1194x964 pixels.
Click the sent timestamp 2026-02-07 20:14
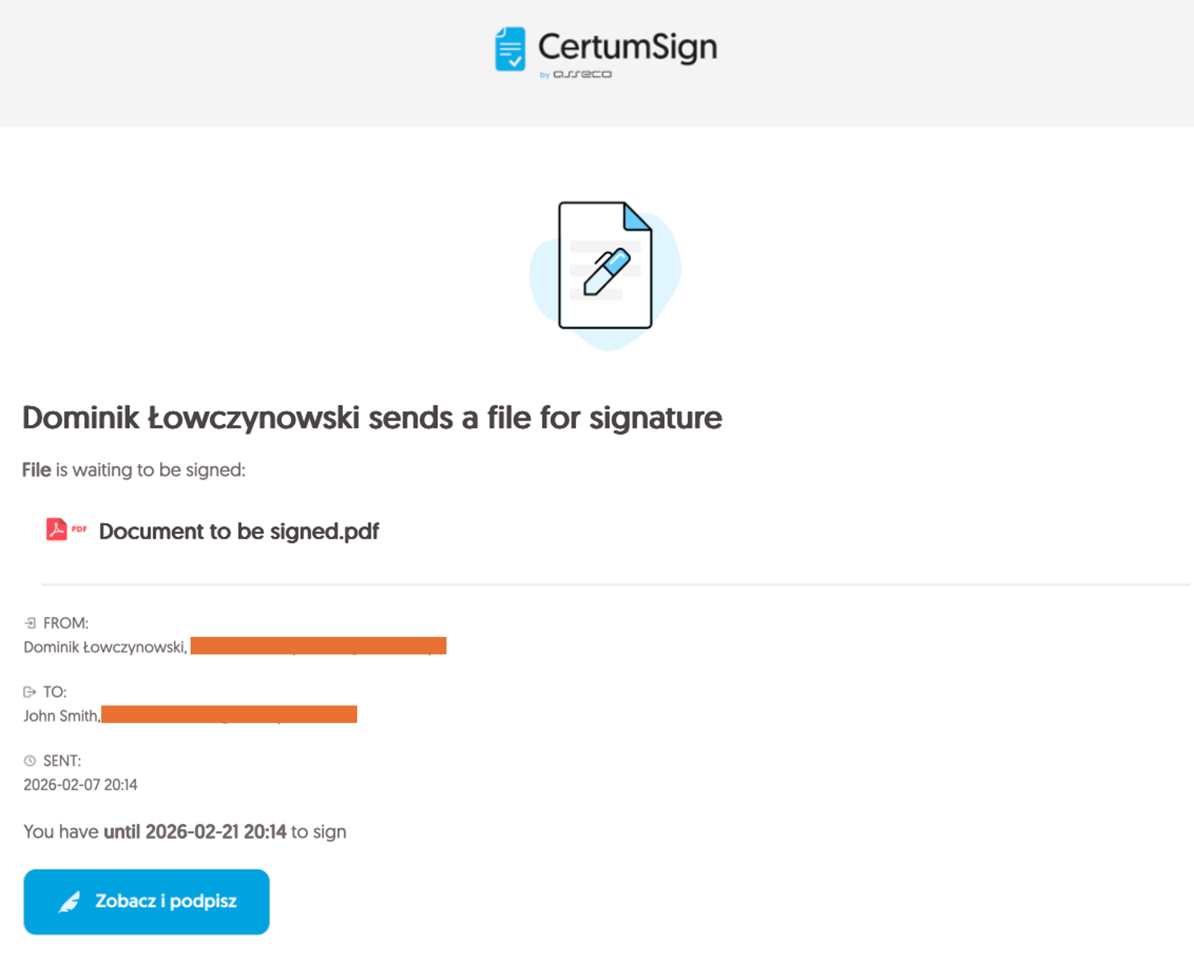click(x=81, y=784)
